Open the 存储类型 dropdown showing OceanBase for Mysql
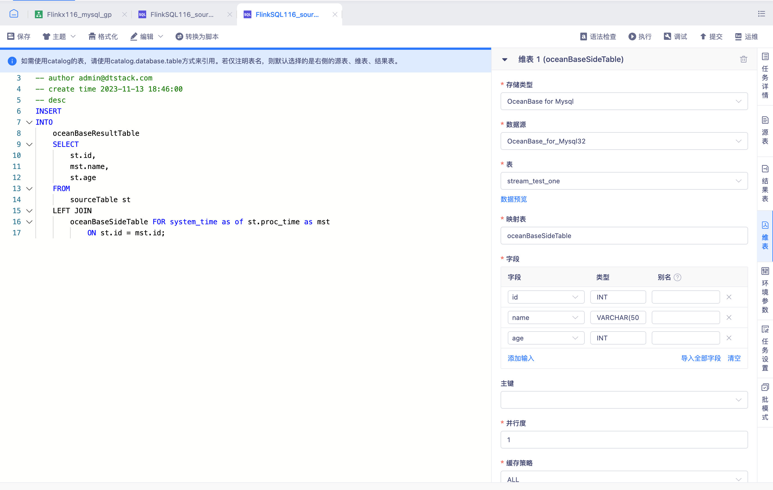Screen dimensions: 773x490 coord(624,101)
